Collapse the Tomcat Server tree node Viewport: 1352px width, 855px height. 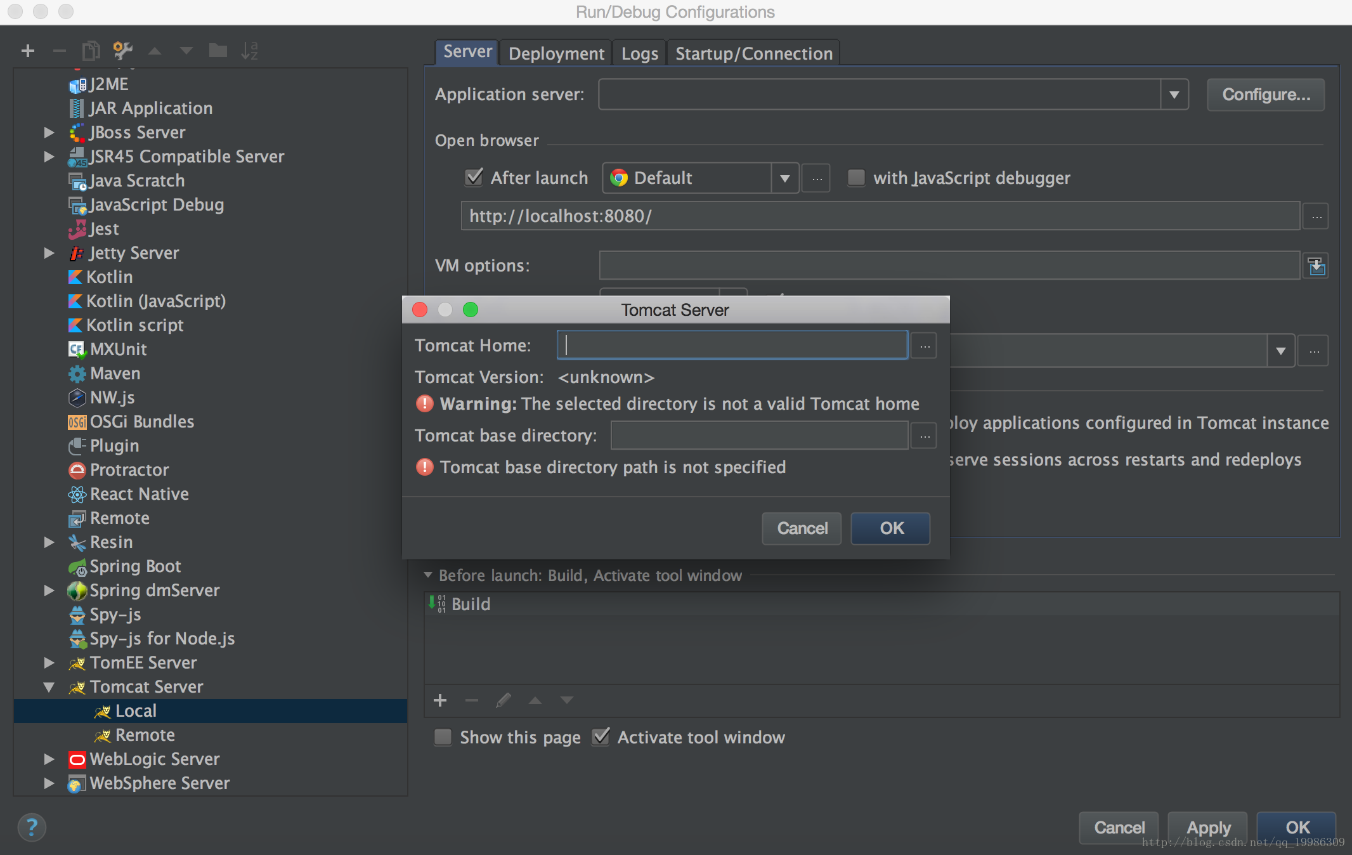click(x=49, y=687)
